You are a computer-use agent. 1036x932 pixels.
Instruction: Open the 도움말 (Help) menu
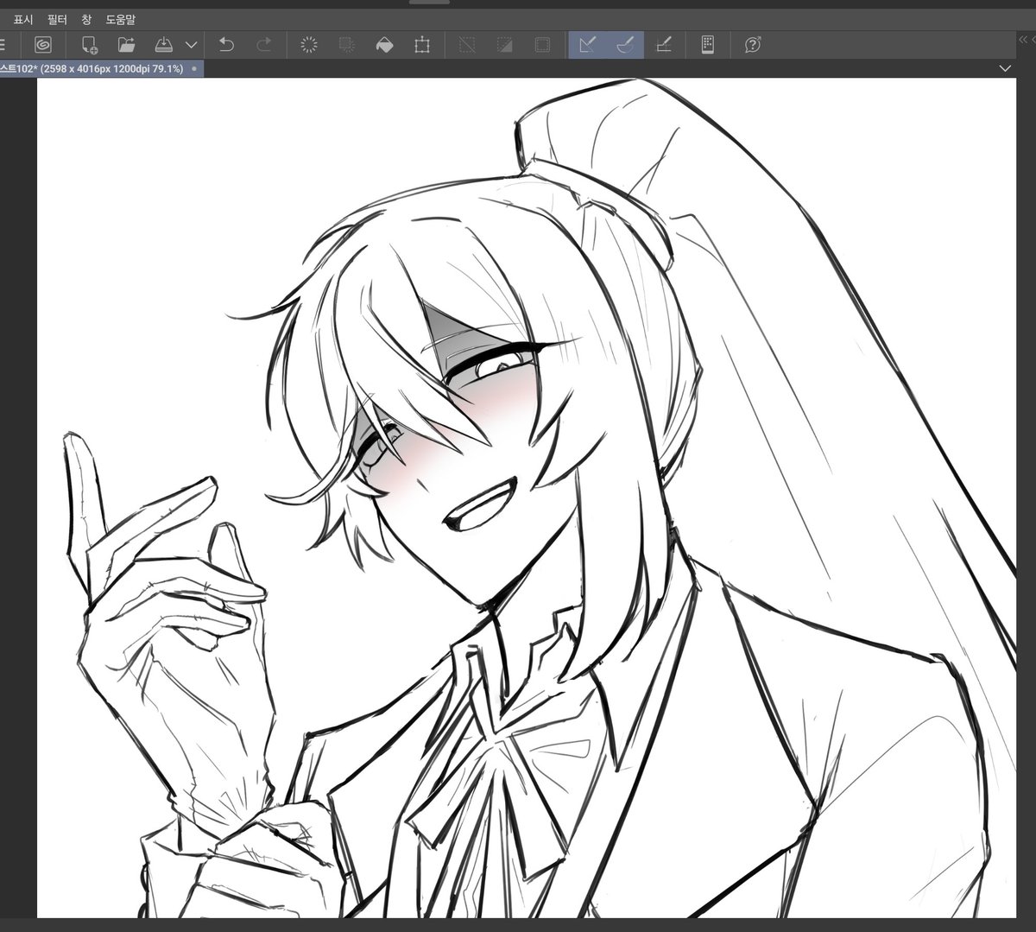coord(121,19)
